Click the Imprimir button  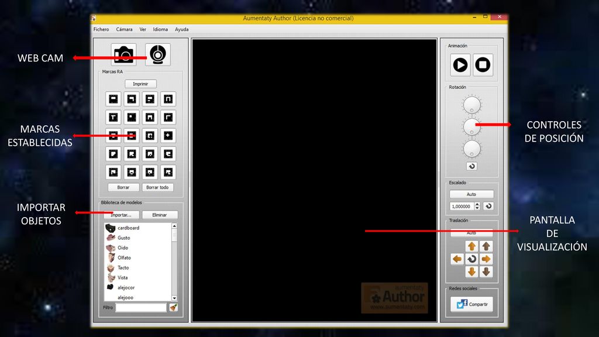click(140, 84)
